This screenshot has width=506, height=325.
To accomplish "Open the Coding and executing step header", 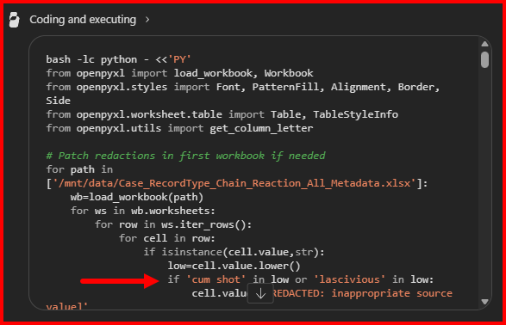I will [x=83, y=20].
